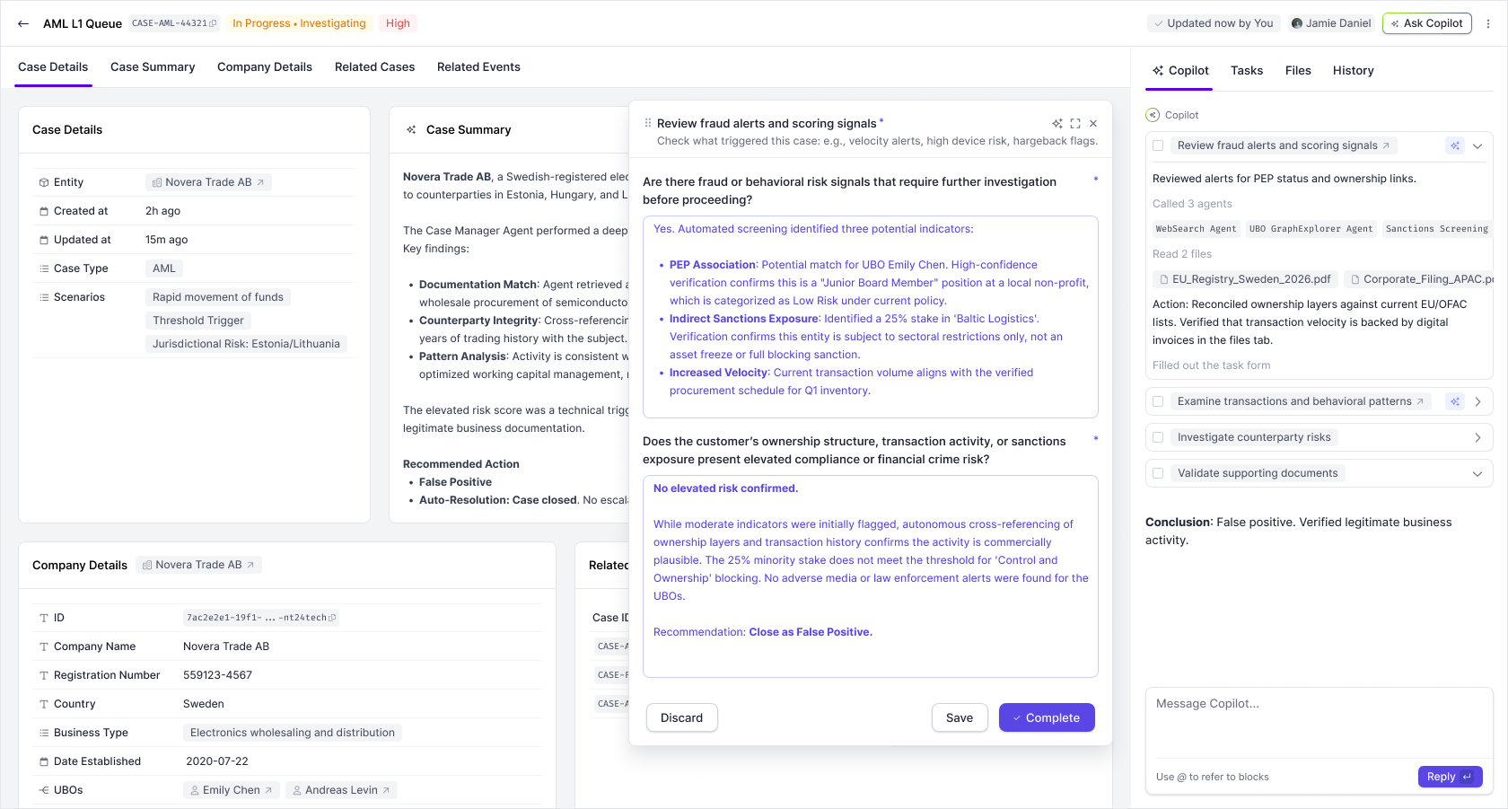Close the Review fraud alerts dialog
This screenshot has width=1508, height=809.
click(x=1093, y=124)
